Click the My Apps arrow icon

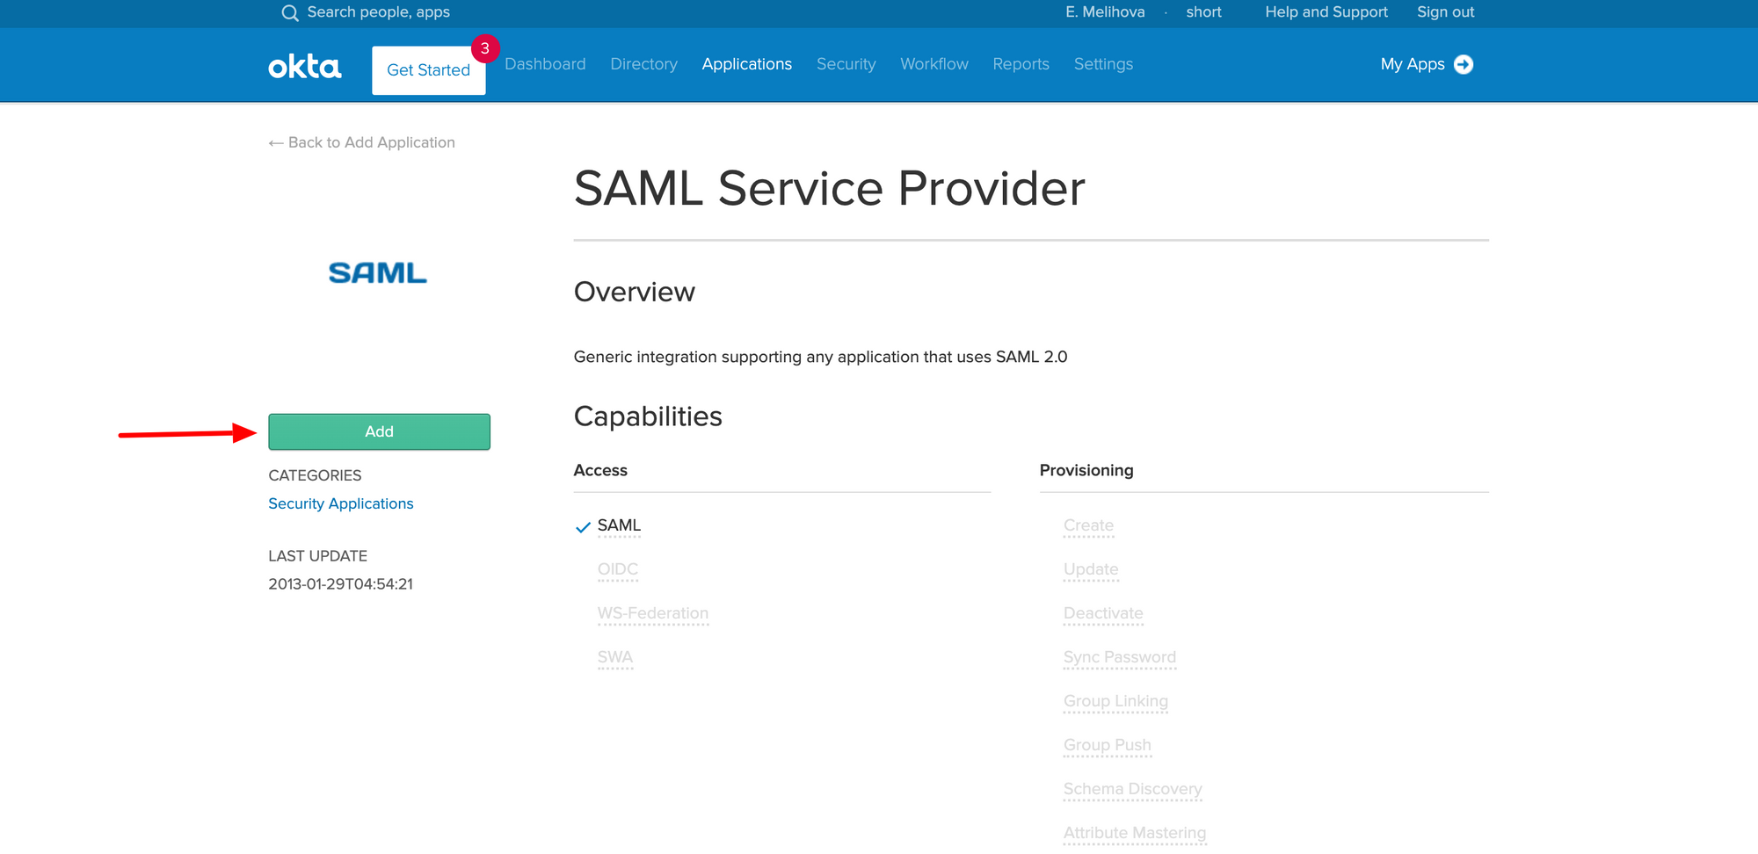click(x=1464, y=64)
